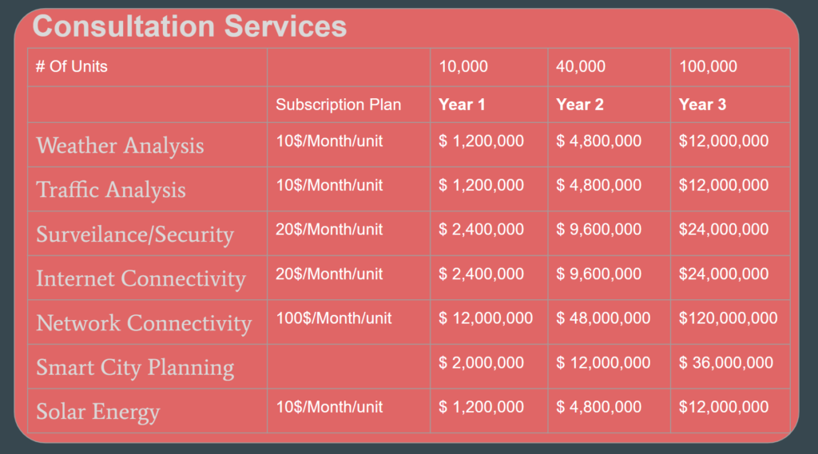
Task: Click the Weather Analysis row label
Action: click(120, 145)
